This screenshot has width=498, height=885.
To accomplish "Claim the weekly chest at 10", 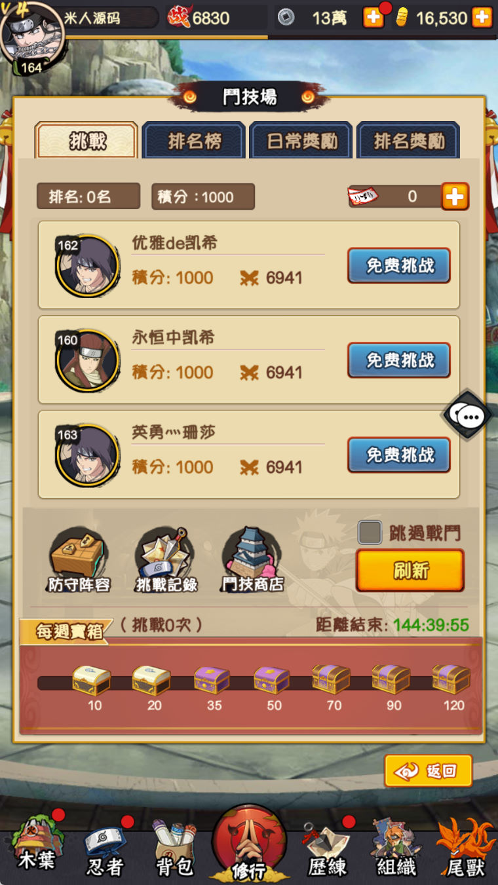I will pos(91,680).
